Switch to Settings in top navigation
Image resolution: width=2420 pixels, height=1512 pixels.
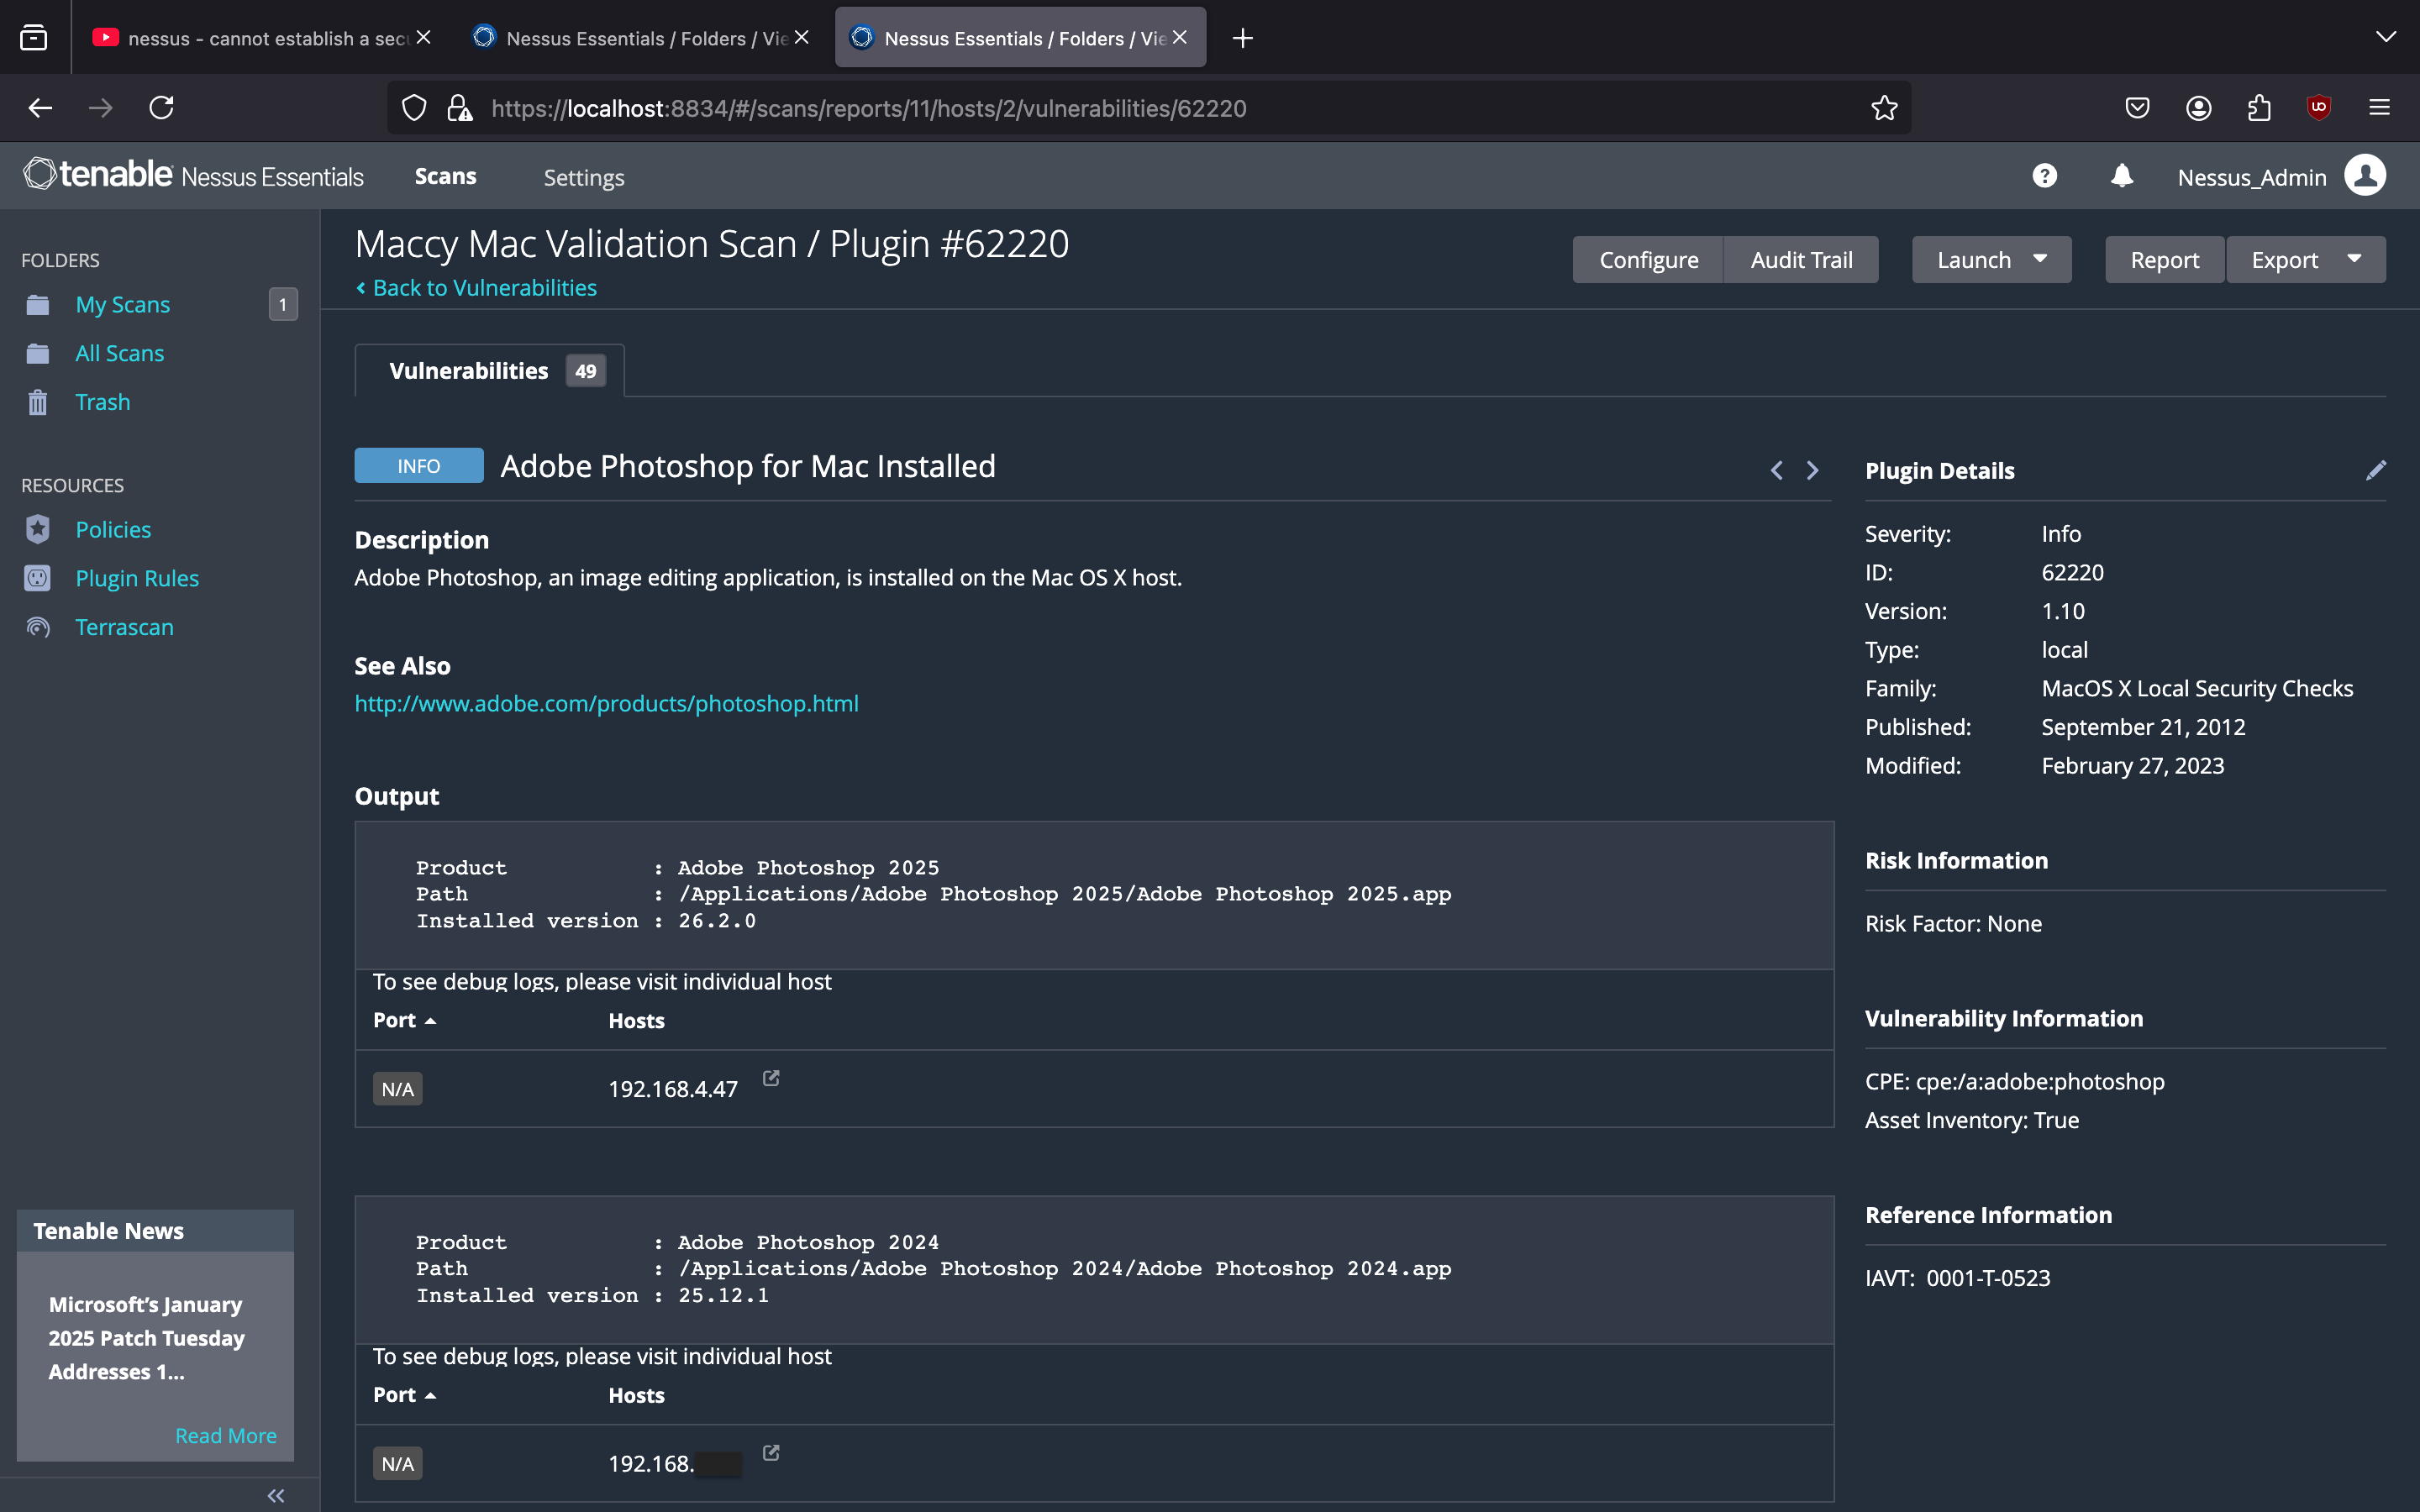[583, 177]
